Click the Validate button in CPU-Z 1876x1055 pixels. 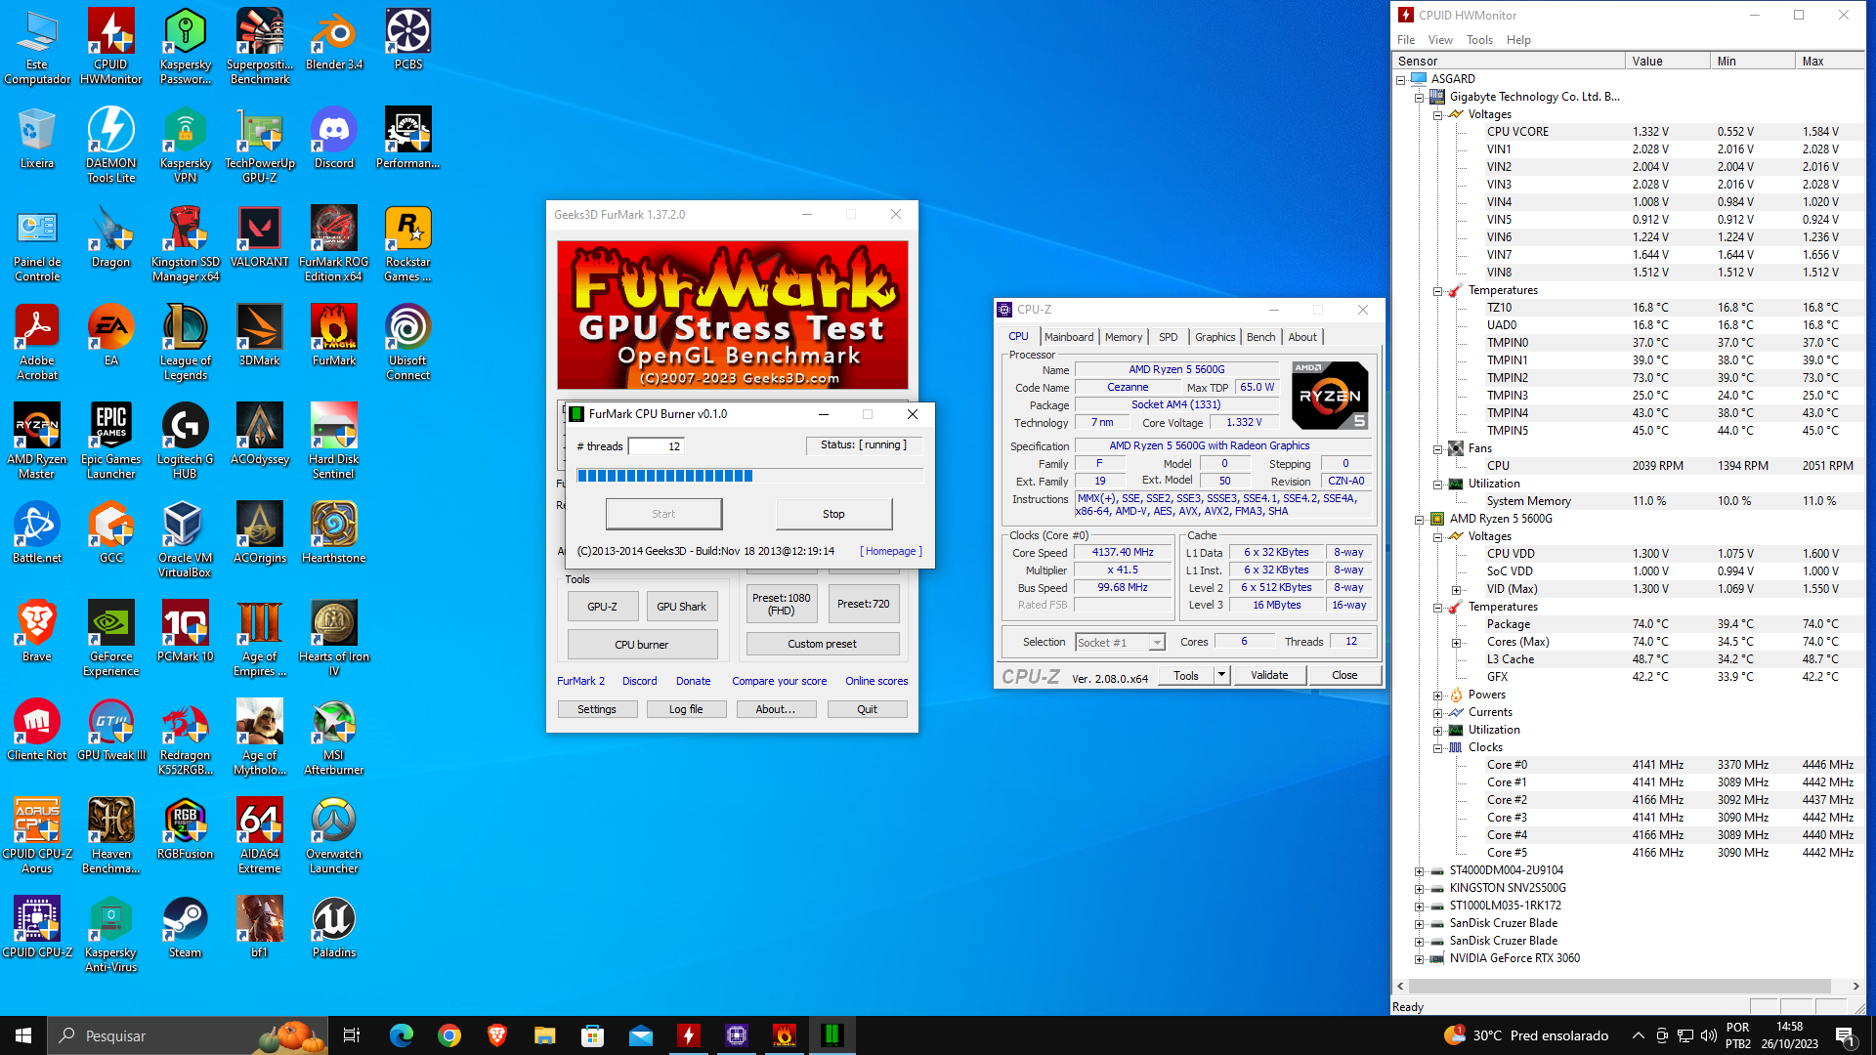(1269, 675)
